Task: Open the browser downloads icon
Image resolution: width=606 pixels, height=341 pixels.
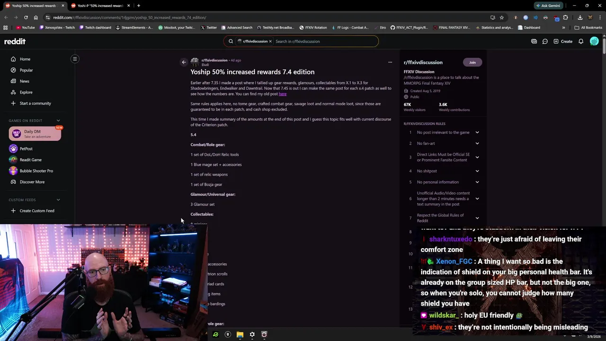Action: tap(579, 18)
